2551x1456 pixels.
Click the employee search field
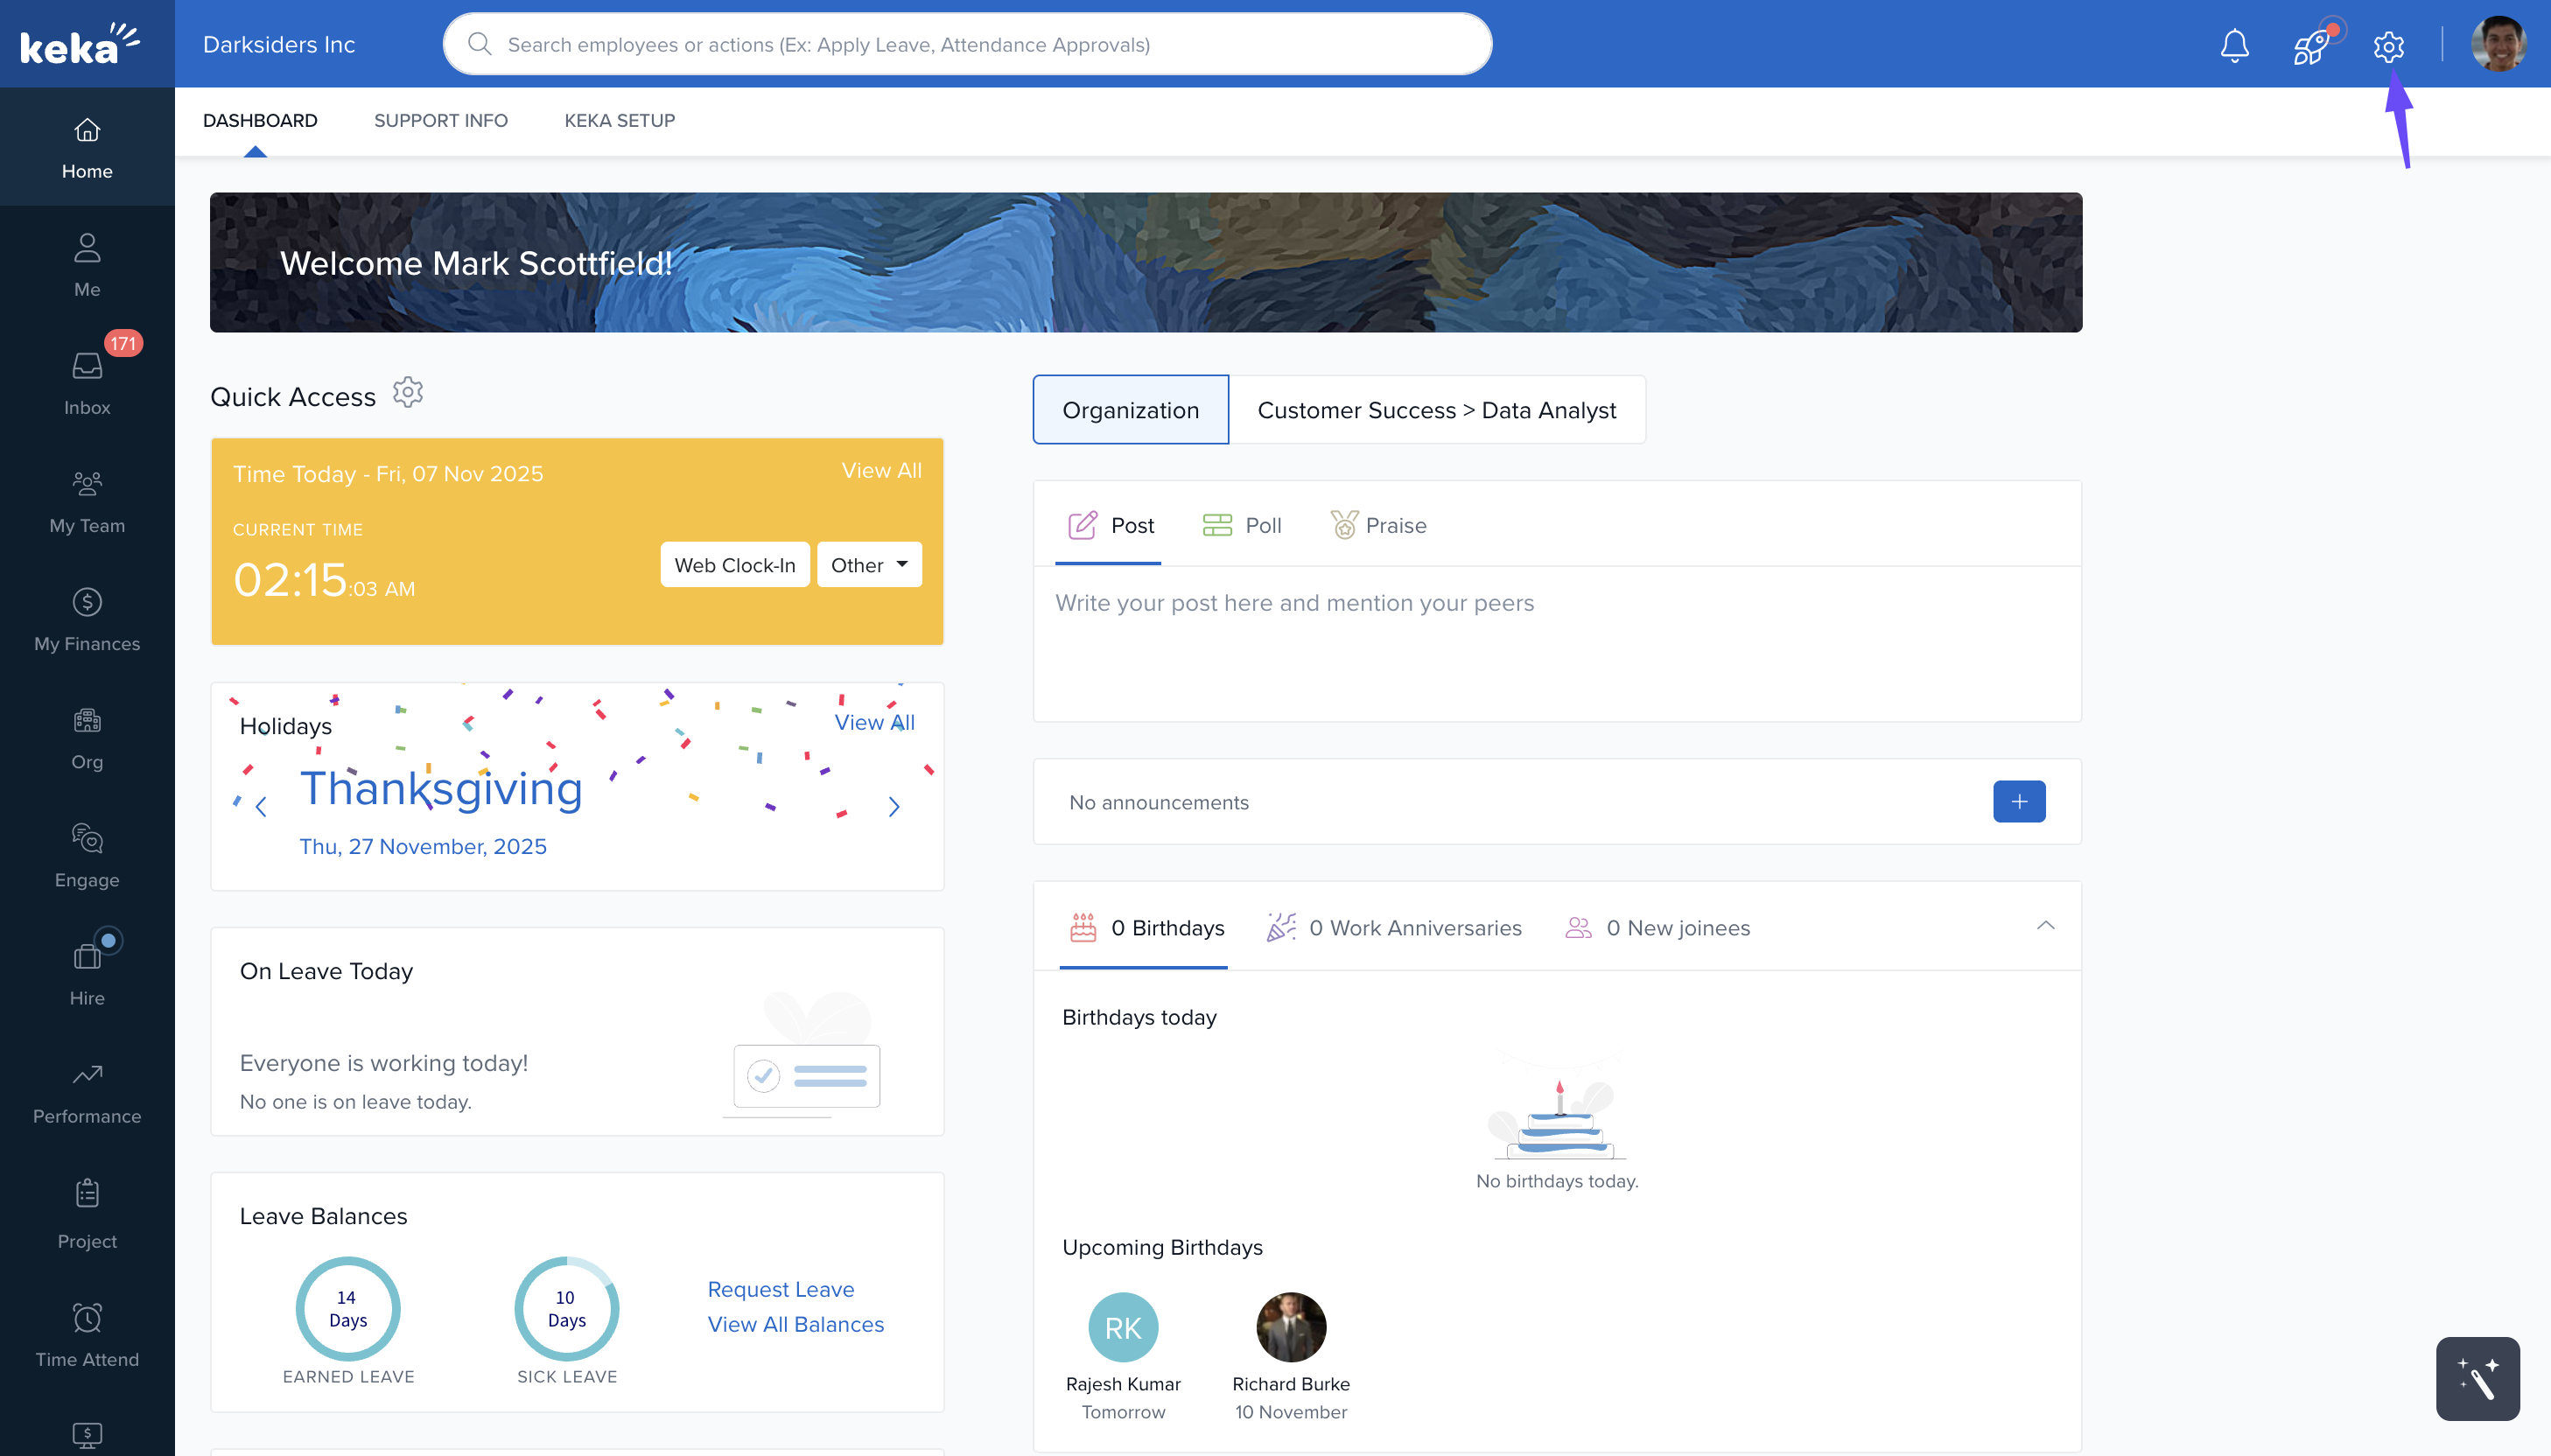pos(966,45)
